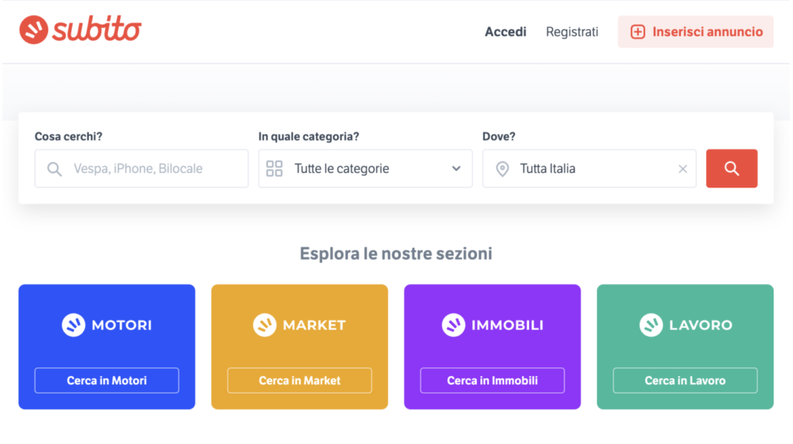Click Cerca in Lavoro button

pos(685,380)
